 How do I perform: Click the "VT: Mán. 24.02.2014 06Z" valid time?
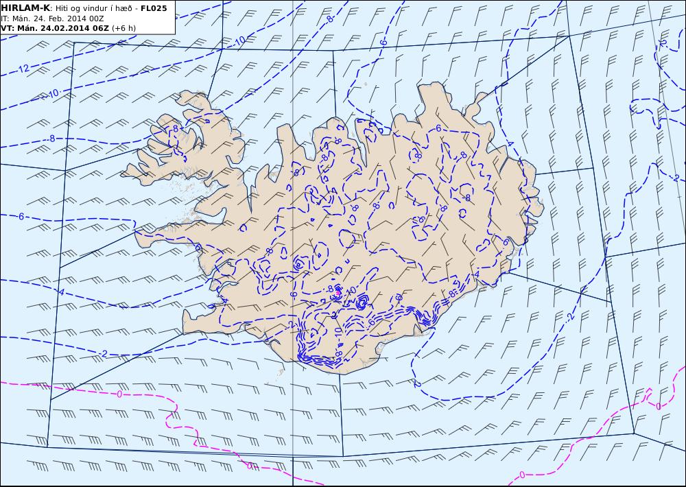click(55, 28)
